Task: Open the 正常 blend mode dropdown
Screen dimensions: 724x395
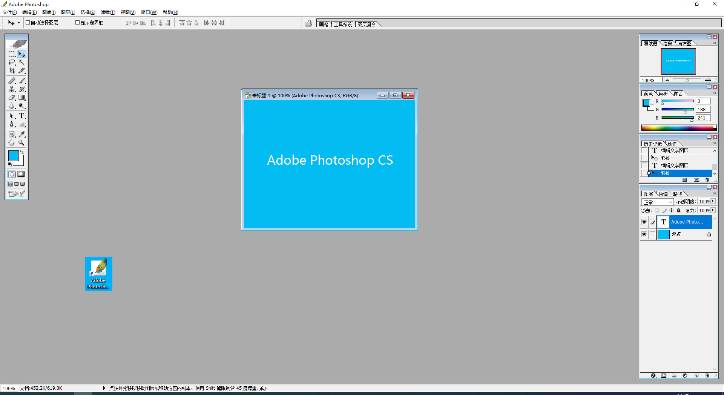Action: 657,202
